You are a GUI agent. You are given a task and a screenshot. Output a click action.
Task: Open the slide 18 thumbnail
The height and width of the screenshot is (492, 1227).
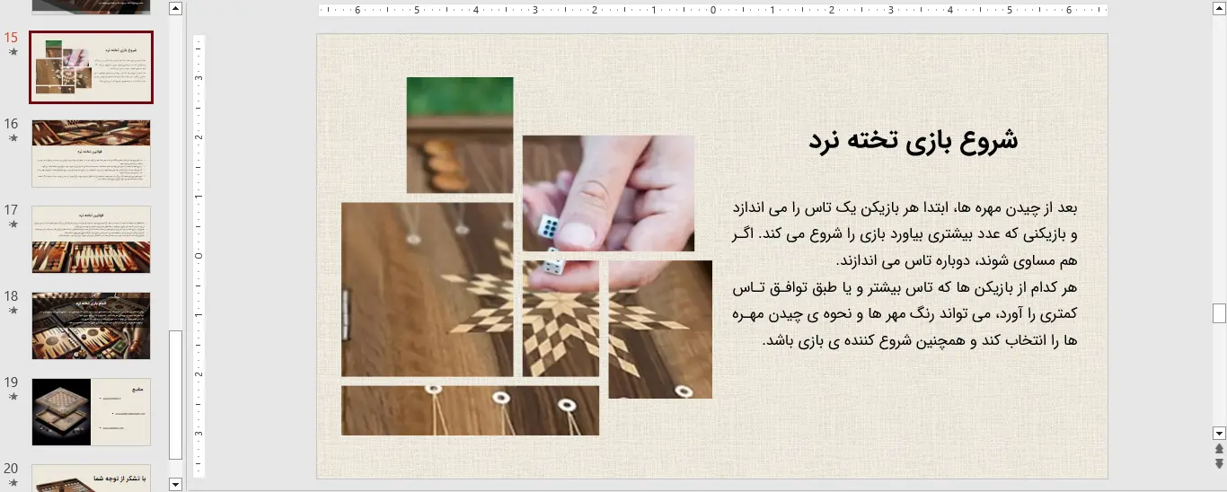(x=91, y=326)
